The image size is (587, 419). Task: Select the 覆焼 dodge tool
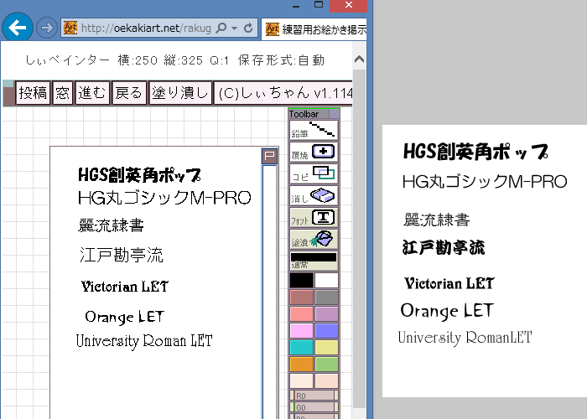(x=314, y=152)
